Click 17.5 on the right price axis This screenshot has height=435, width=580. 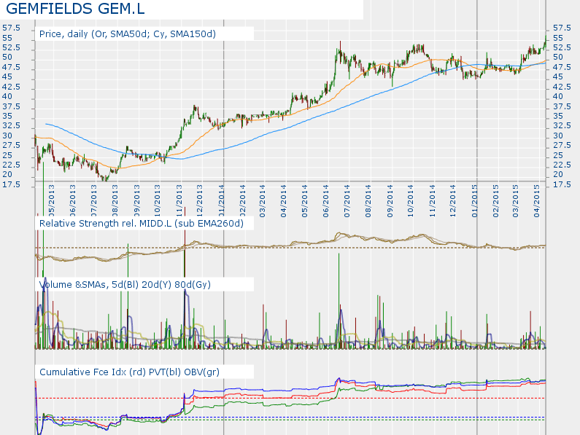562,184
